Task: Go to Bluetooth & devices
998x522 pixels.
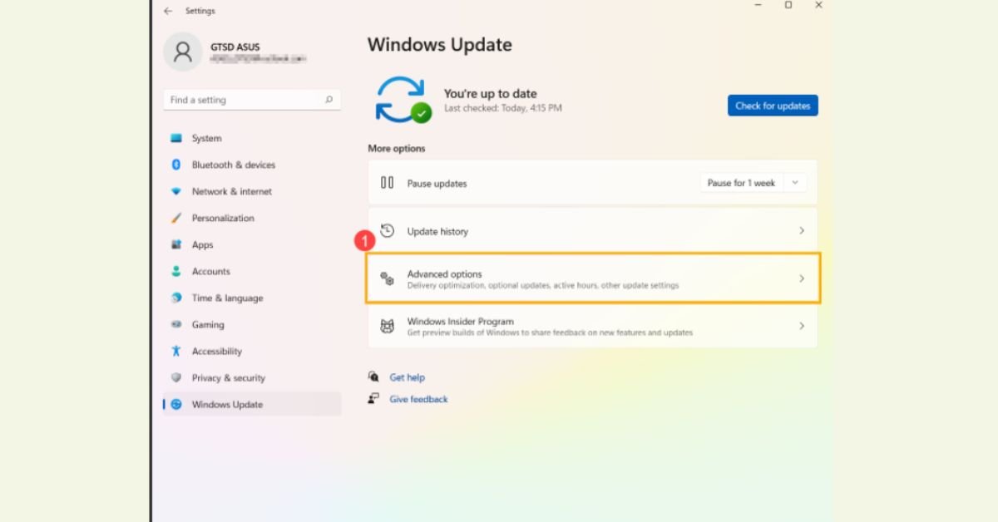Action: coord(252,165)
